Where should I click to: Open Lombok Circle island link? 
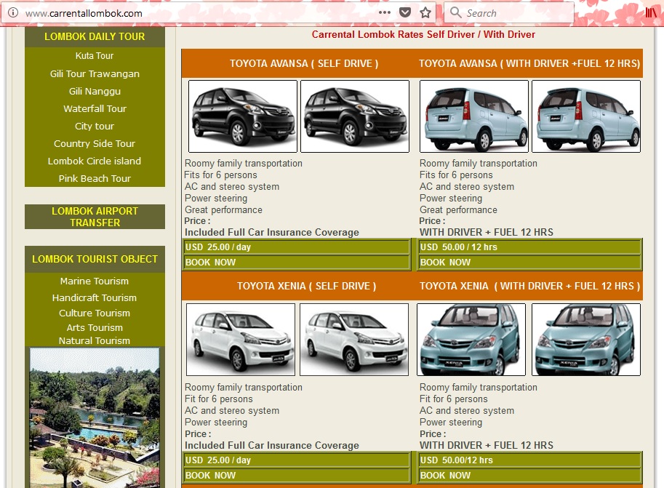coord(95,161)
